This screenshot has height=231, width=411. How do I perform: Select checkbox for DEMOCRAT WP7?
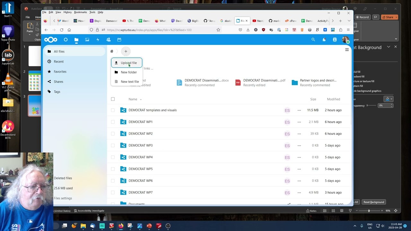click(x=113, y=193)
